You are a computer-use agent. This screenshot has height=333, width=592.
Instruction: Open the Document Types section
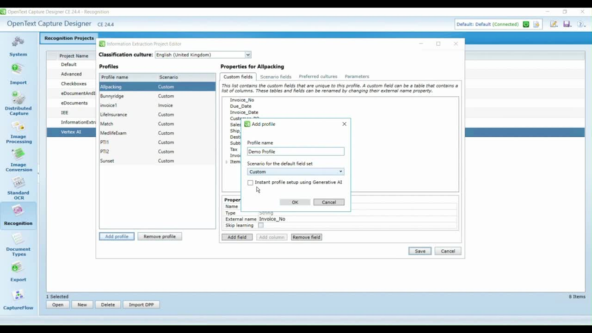(18, 245)
